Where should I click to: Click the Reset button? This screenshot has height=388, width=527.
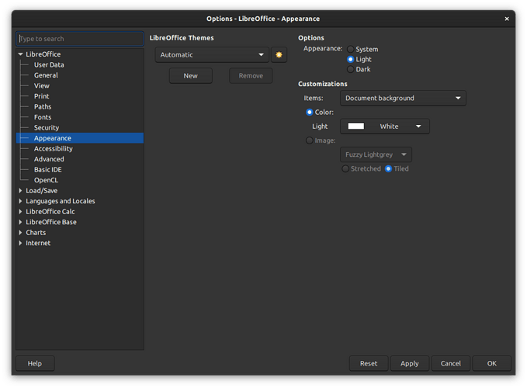pyautogui.click(x=369, y=363)
